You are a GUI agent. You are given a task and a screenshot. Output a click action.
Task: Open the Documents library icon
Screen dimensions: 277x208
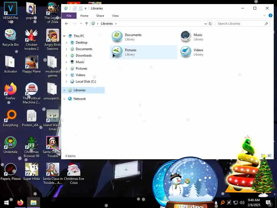coord(117,37)
